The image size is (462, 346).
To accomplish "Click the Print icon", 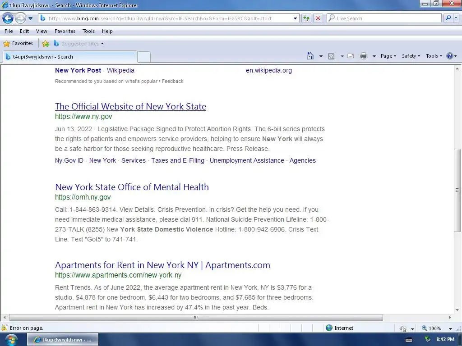I will click(364, 56).
